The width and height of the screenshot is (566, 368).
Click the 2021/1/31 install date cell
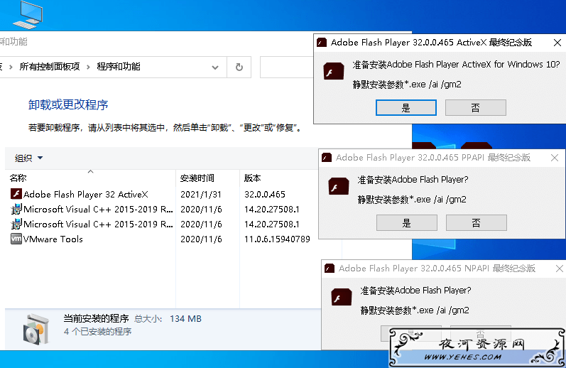pyautogui.click(x=201, y=194)
